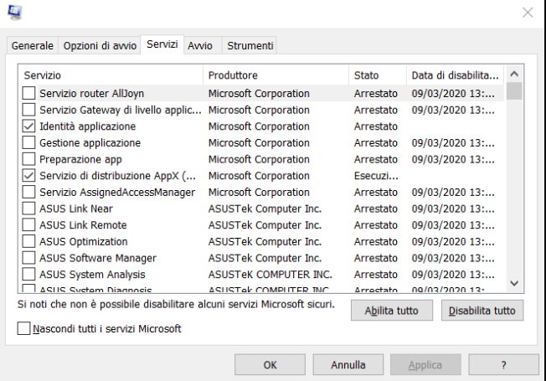Select the Preparazione app row text
The height and width of the screenshot is (381, 546).
point(80,159)
